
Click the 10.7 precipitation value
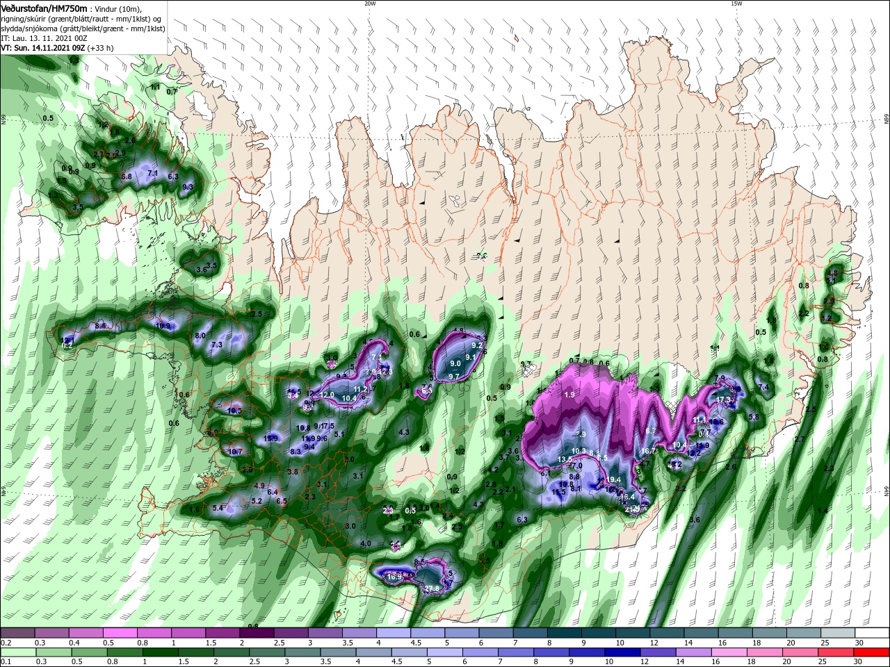point(235,452)
